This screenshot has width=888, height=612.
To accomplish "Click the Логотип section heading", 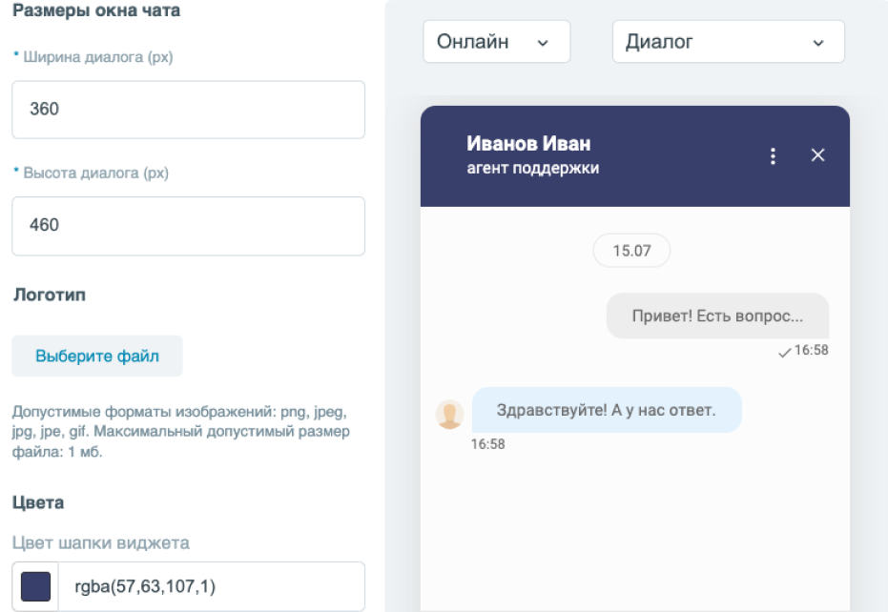I will pos(49,295).
